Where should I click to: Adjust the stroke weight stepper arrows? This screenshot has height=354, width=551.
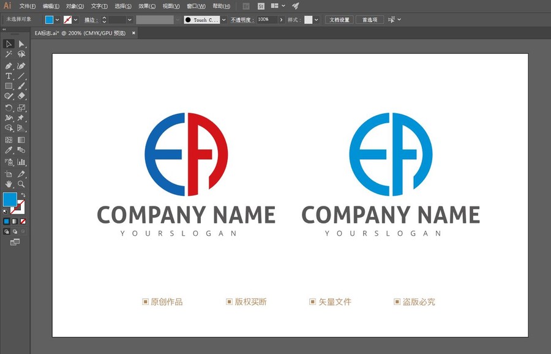point(104,20)
